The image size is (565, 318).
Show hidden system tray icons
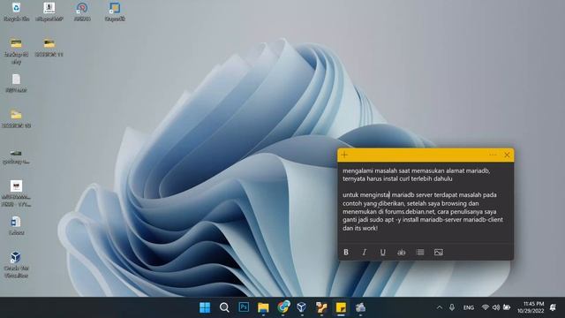tap(440, 307)
